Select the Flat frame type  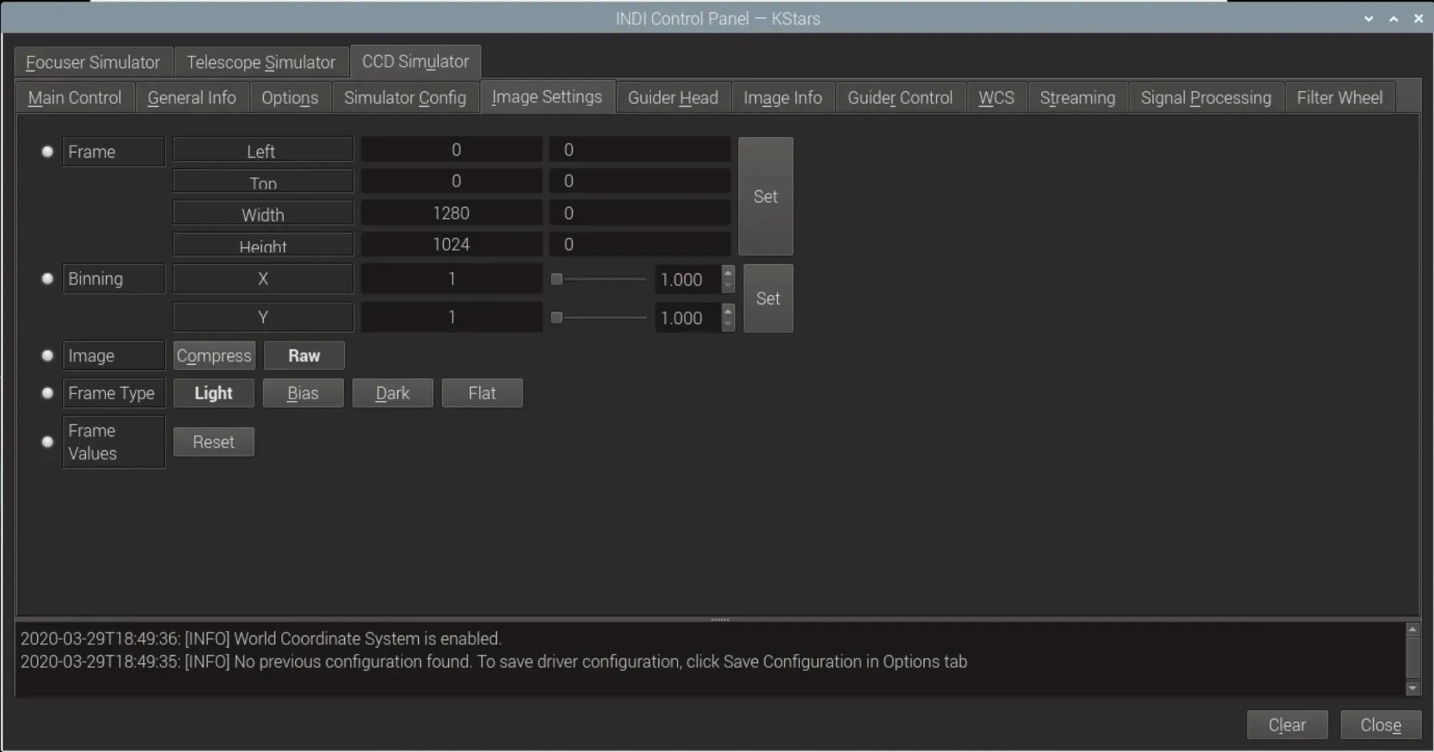pyautogui.click(x=482, y=393)
